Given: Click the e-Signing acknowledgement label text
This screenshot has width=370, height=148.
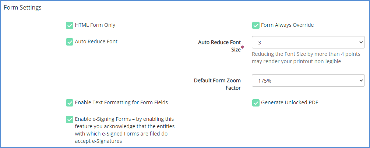Looking at the screenshot, I should (124, 130).
